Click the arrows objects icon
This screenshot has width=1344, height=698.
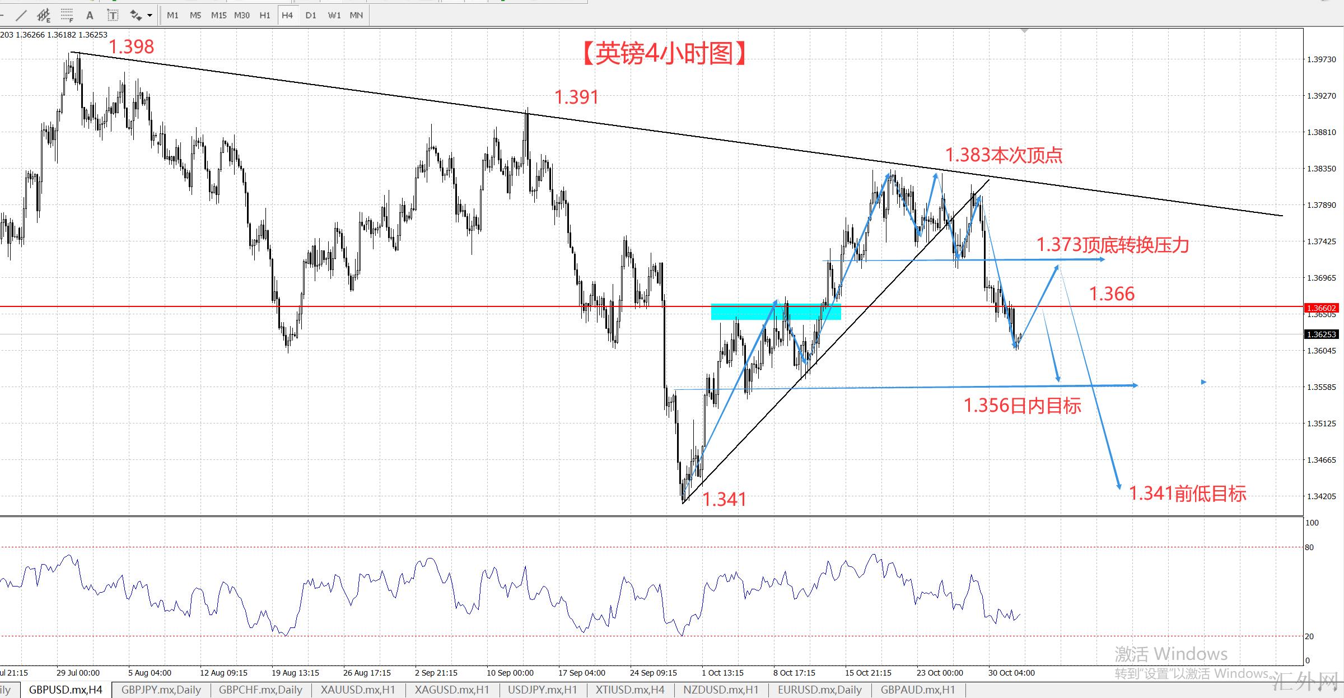point(136,15)
